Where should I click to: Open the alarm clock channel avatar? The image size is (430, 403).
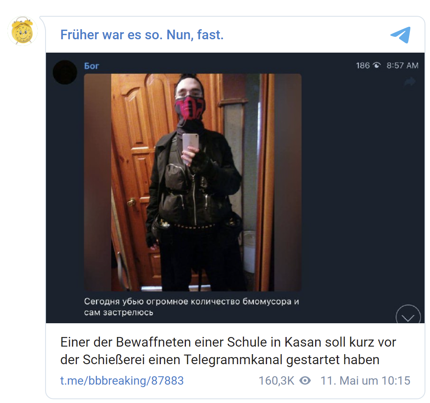click(x=23, y=31)
